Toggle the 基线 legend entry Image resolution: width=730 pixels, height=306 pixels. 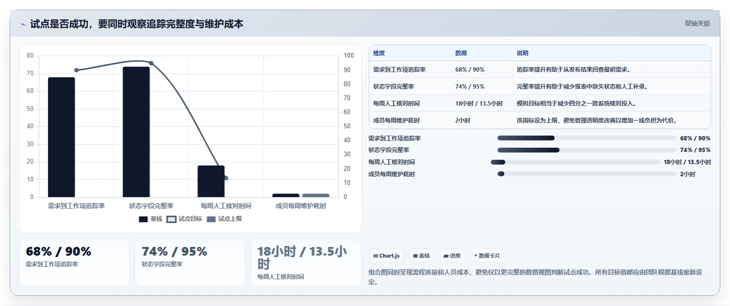pos(151,219)
